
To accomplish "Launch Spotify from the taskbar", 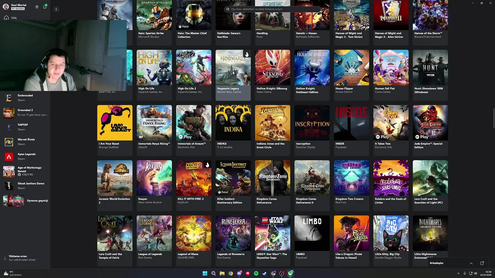I will click(256, 273).
